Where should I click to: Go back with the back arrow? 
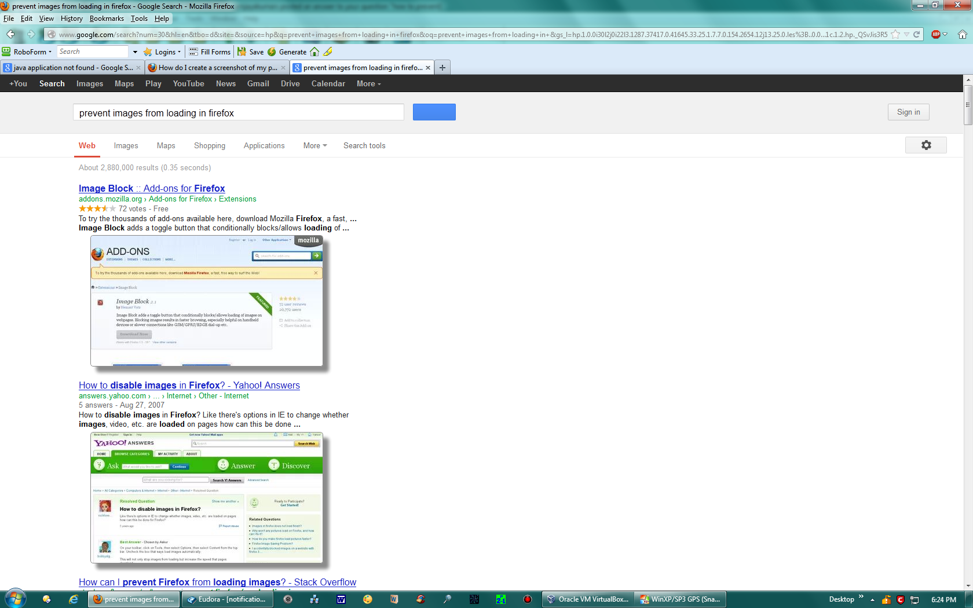(10, 35)
